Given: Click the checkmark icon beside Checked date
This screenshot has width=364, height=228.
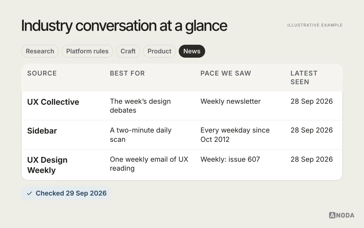Looking at the screenshot, I should coord(29,193).
